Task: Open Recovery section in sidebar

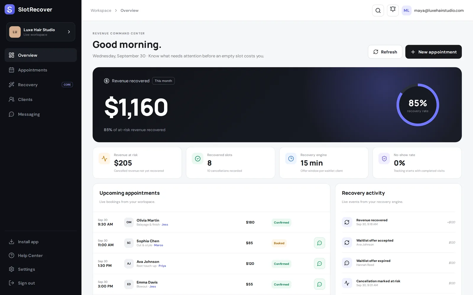Action: coord(41,85)
